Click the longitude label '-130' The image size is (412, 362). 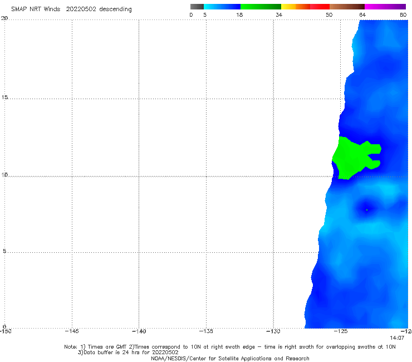pyautogui.click(x=273, y=331)
